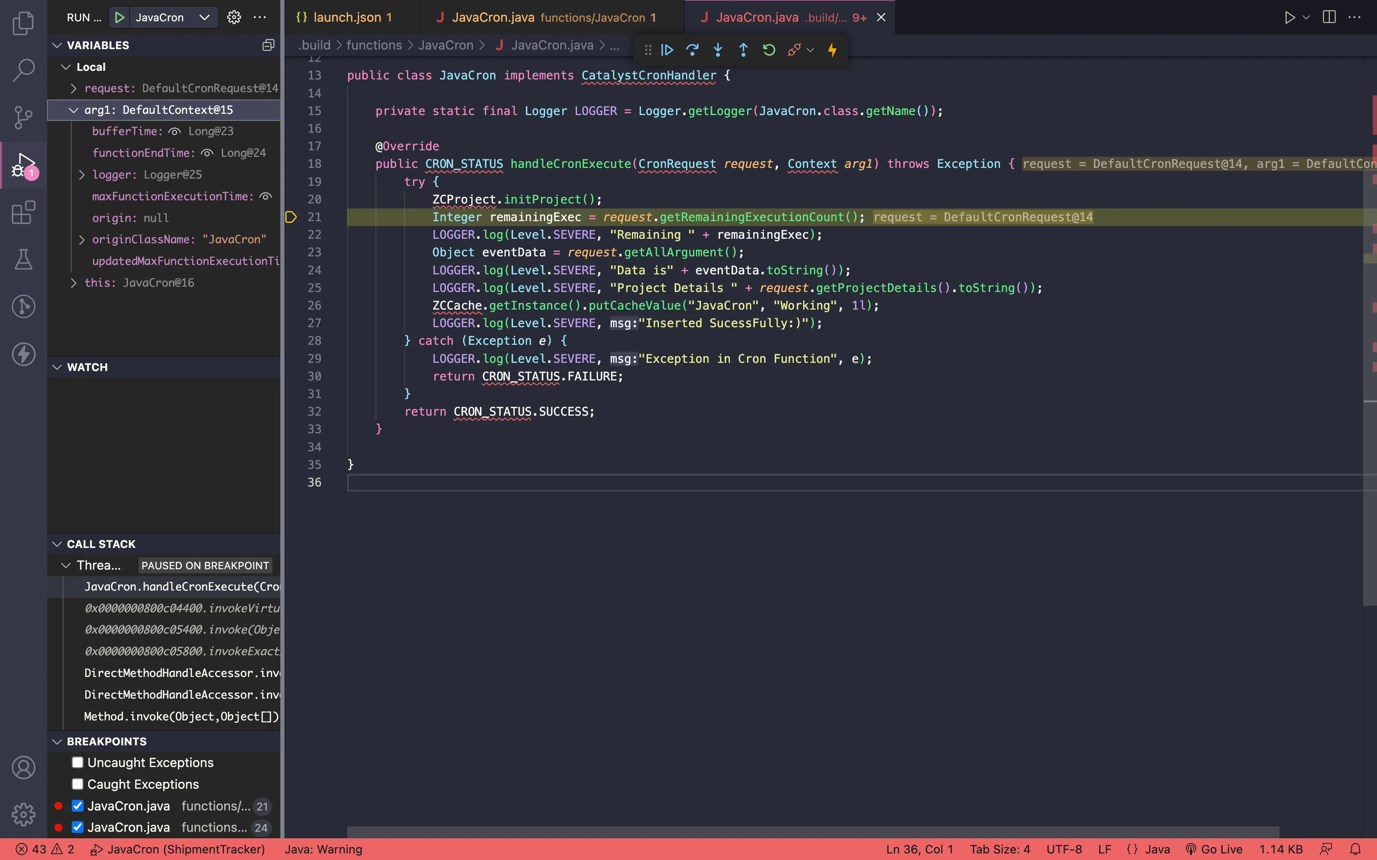Image resolution: width=1377 pixels, height=860 pixels.
Task: Switch to JavaCron.java functions/JavaCron tab
Action: click(552, 17)
